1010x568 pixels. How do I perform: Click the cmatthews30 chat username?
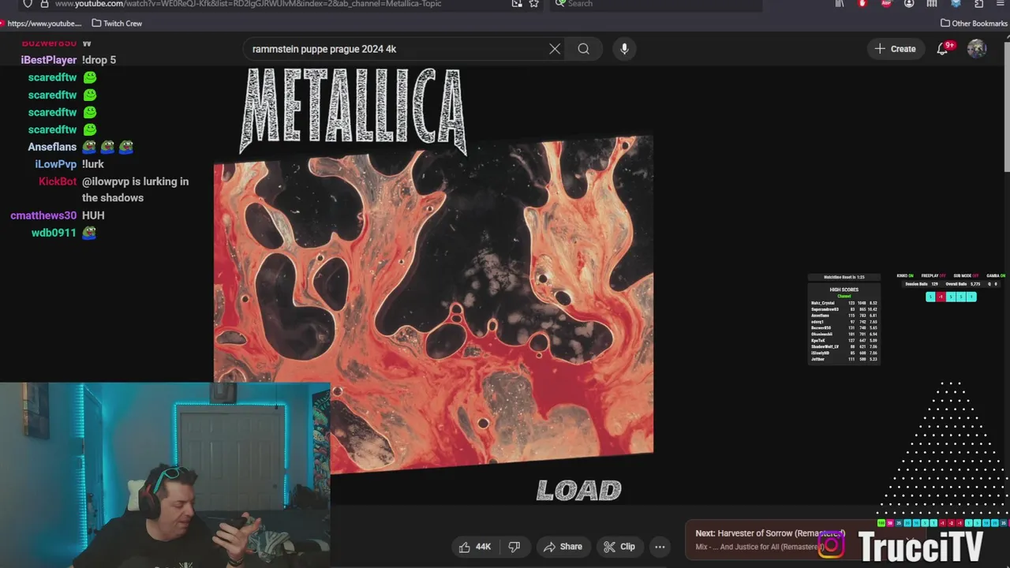(x=43, y=215)
